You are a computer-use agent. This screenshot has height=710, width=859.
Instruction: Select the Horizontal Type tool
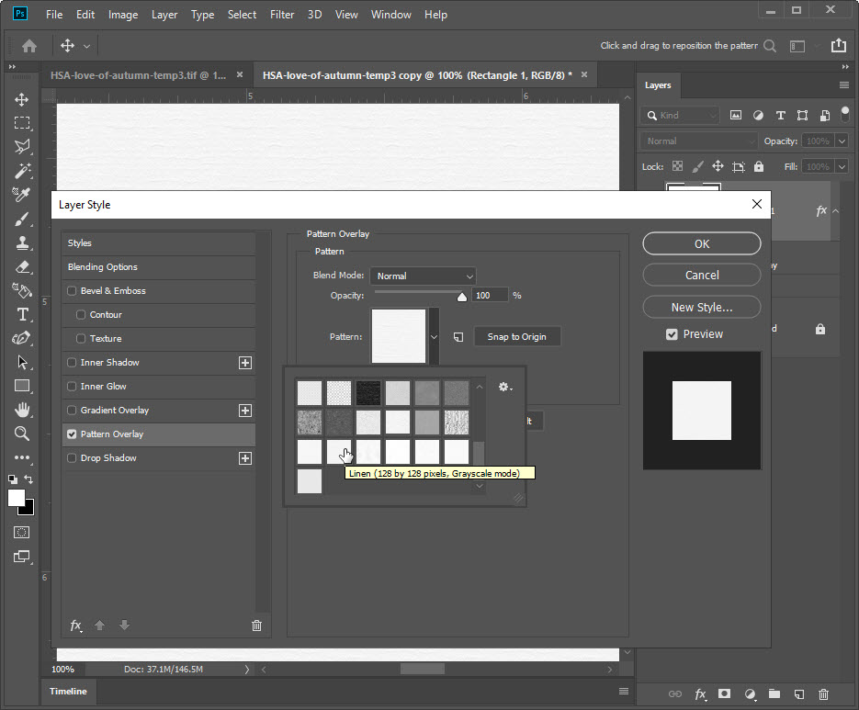[21, 314]
